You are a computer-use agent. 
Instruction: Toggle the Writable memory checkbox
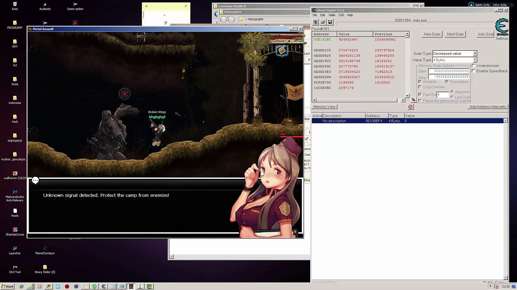pos(420,82)
